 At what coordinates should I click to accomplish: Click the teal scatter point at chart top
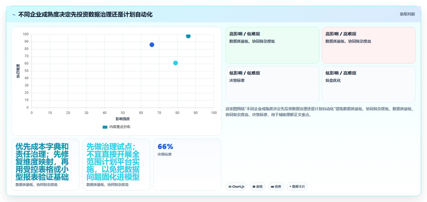coord(188,36)
